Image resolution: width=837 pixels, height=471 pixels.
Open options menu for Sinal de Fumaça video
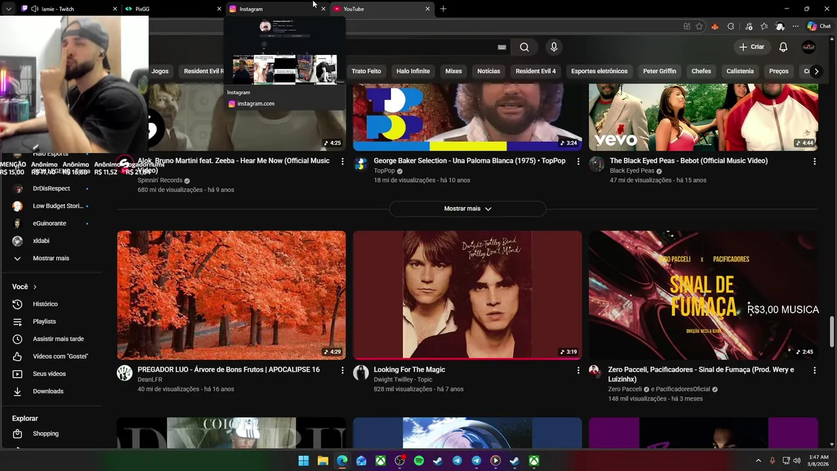814,370
